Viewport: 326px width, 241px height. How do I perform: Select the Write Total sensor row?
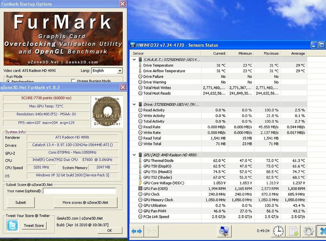point(219,144)
